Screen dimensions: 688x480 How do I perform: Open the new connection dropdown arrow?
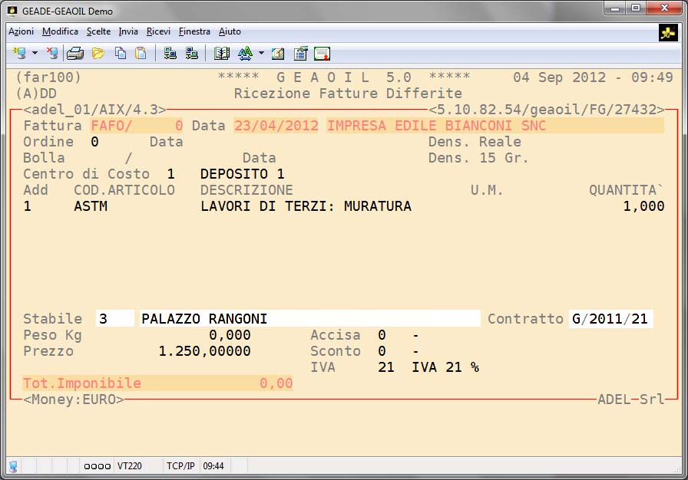(35, 54)
